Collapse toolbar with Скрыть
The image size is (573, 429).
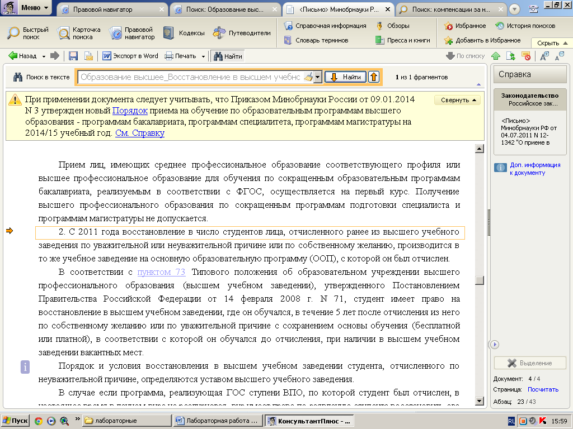pyautogui.click(x=552, y=42)
